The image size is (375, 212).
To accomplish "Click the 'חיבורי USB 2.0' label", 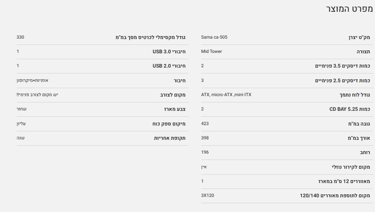I will (x=169, y=66).
